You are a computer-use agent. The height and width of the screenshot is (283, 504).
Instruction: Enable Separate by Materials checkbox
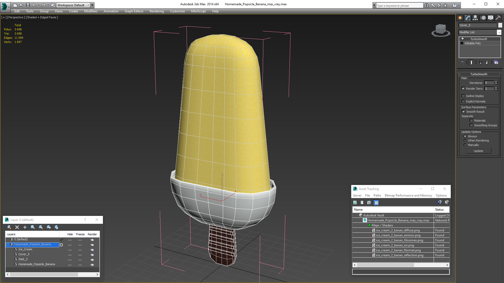(471, 121)
